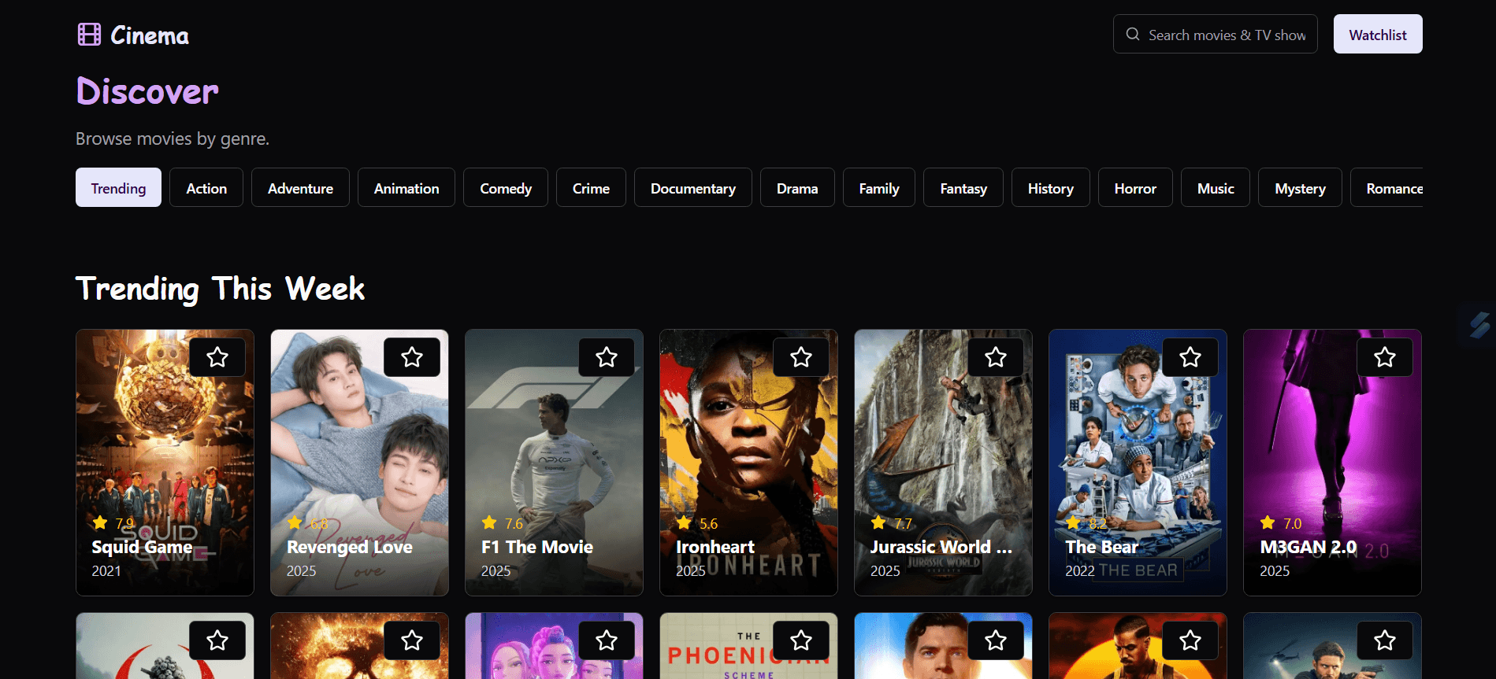Star the orange sunset poster in second row
Viewport: 1496px width, 679px height.
coord(1190,640)
